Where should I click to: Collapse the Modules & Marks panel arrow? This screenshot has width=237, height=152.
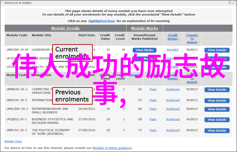[2, 3]
